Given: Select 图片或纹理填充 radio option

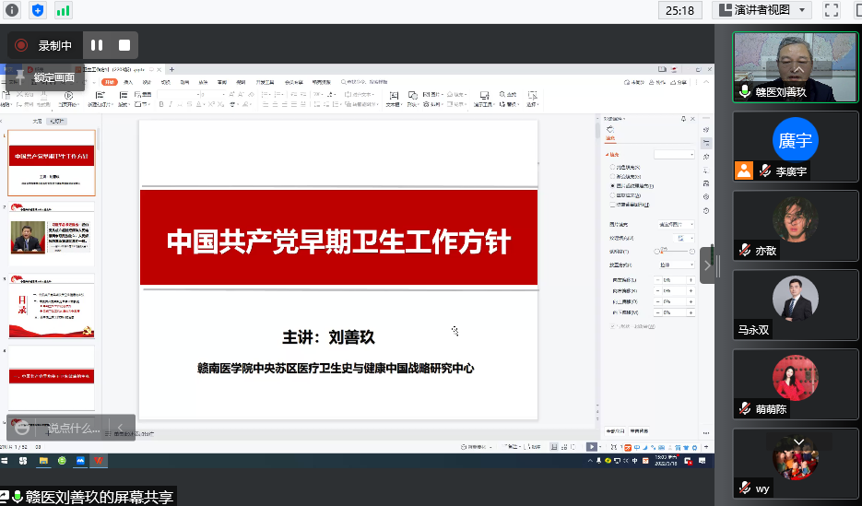Looking at the screenshot, I should tap(611, 185).
